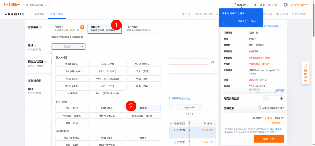Click the floating 配置清单 side panel icon
This screenshot has width=315, height=146.
[305, 73]
